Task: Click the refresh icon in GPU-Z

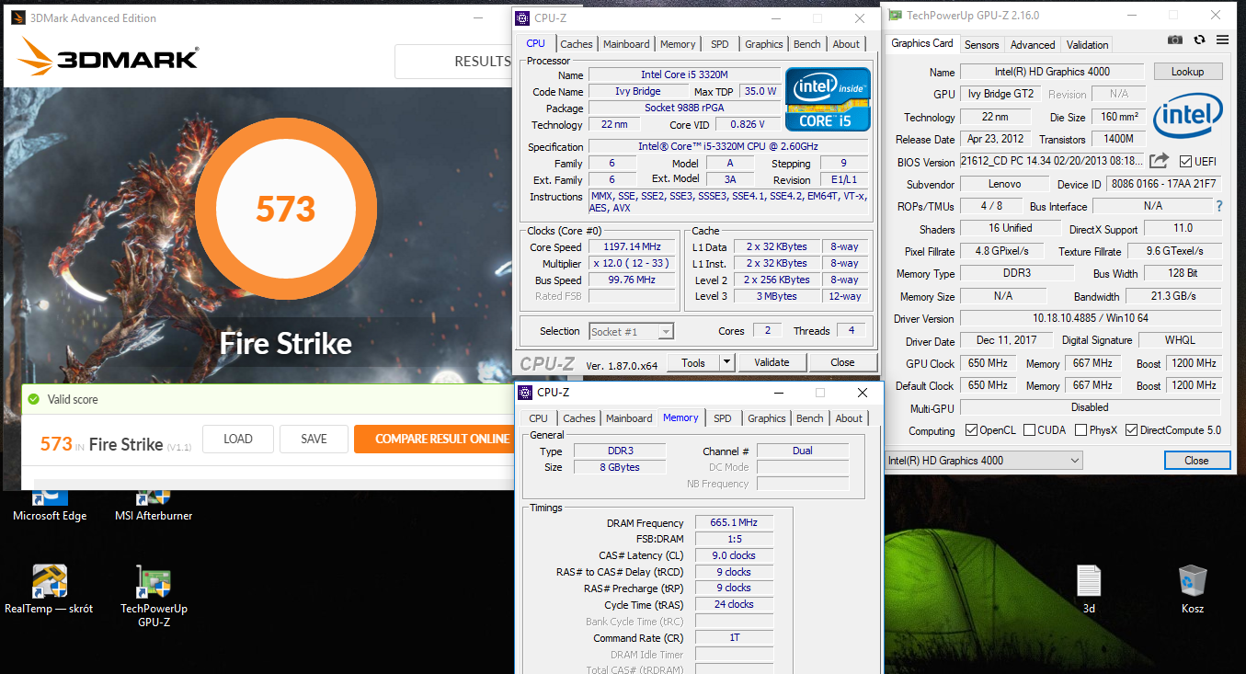Action: point(1199,40)
